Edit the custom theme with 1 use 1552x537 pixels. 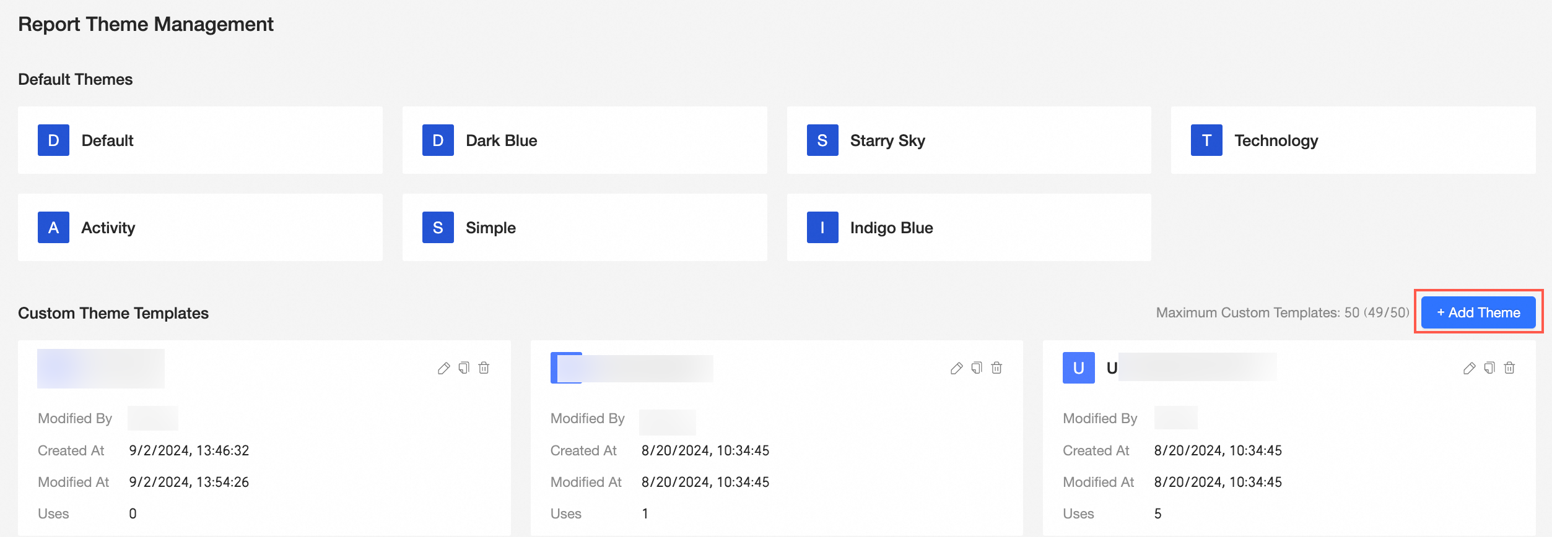[x=956, y=369]
